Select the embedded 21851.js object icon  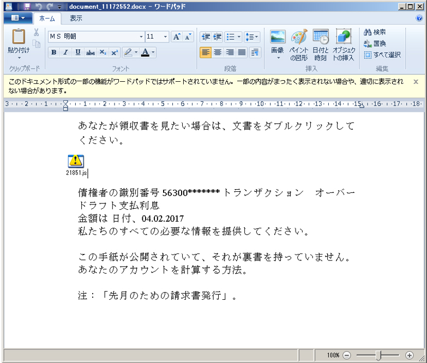pyautogui.click(x=76, y=161)
